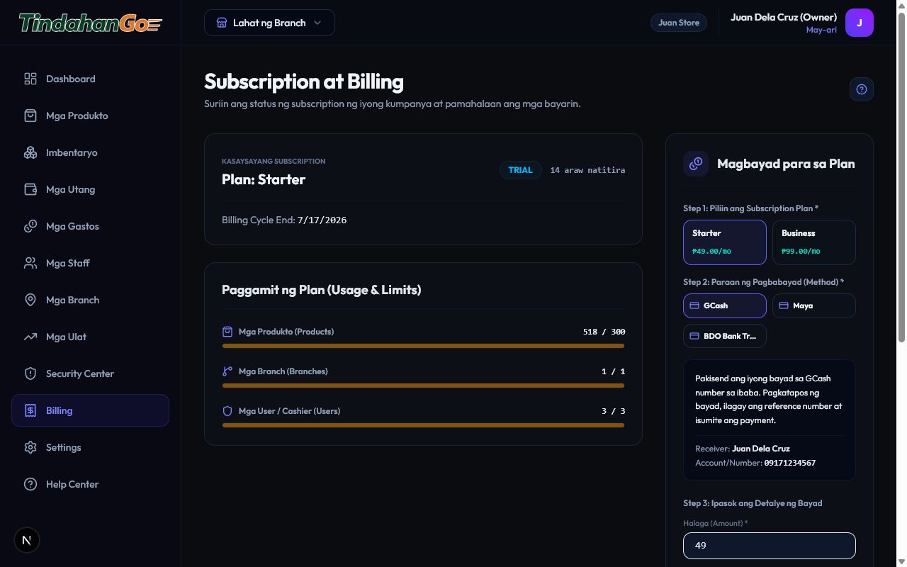Screen dimensions: 907x567
Task: Click the Next.js N badge at bottom left
Action: point(27,540)
